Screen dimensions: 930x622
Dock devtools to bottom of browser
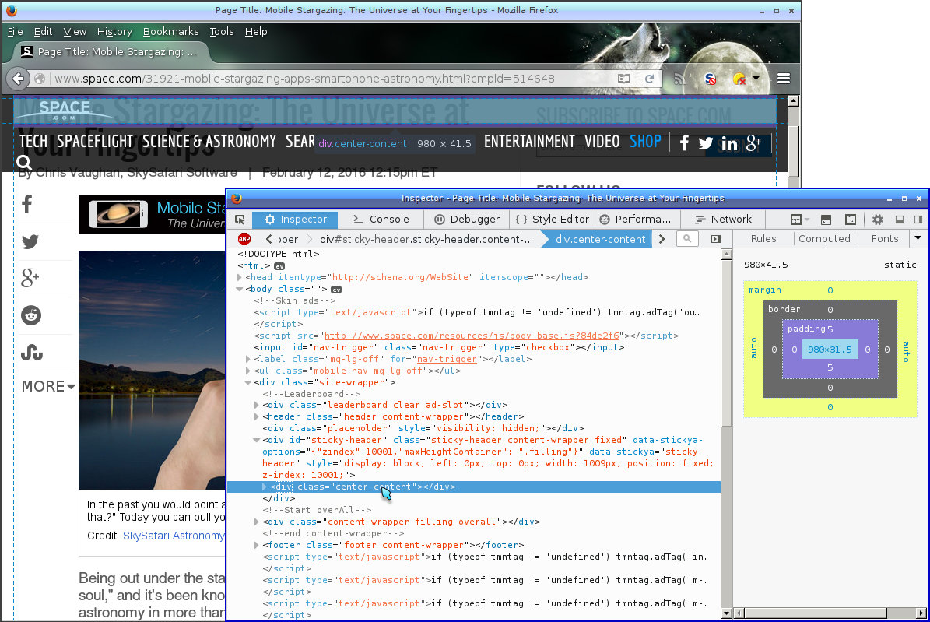pyautogui.click(x=900, y=220)
